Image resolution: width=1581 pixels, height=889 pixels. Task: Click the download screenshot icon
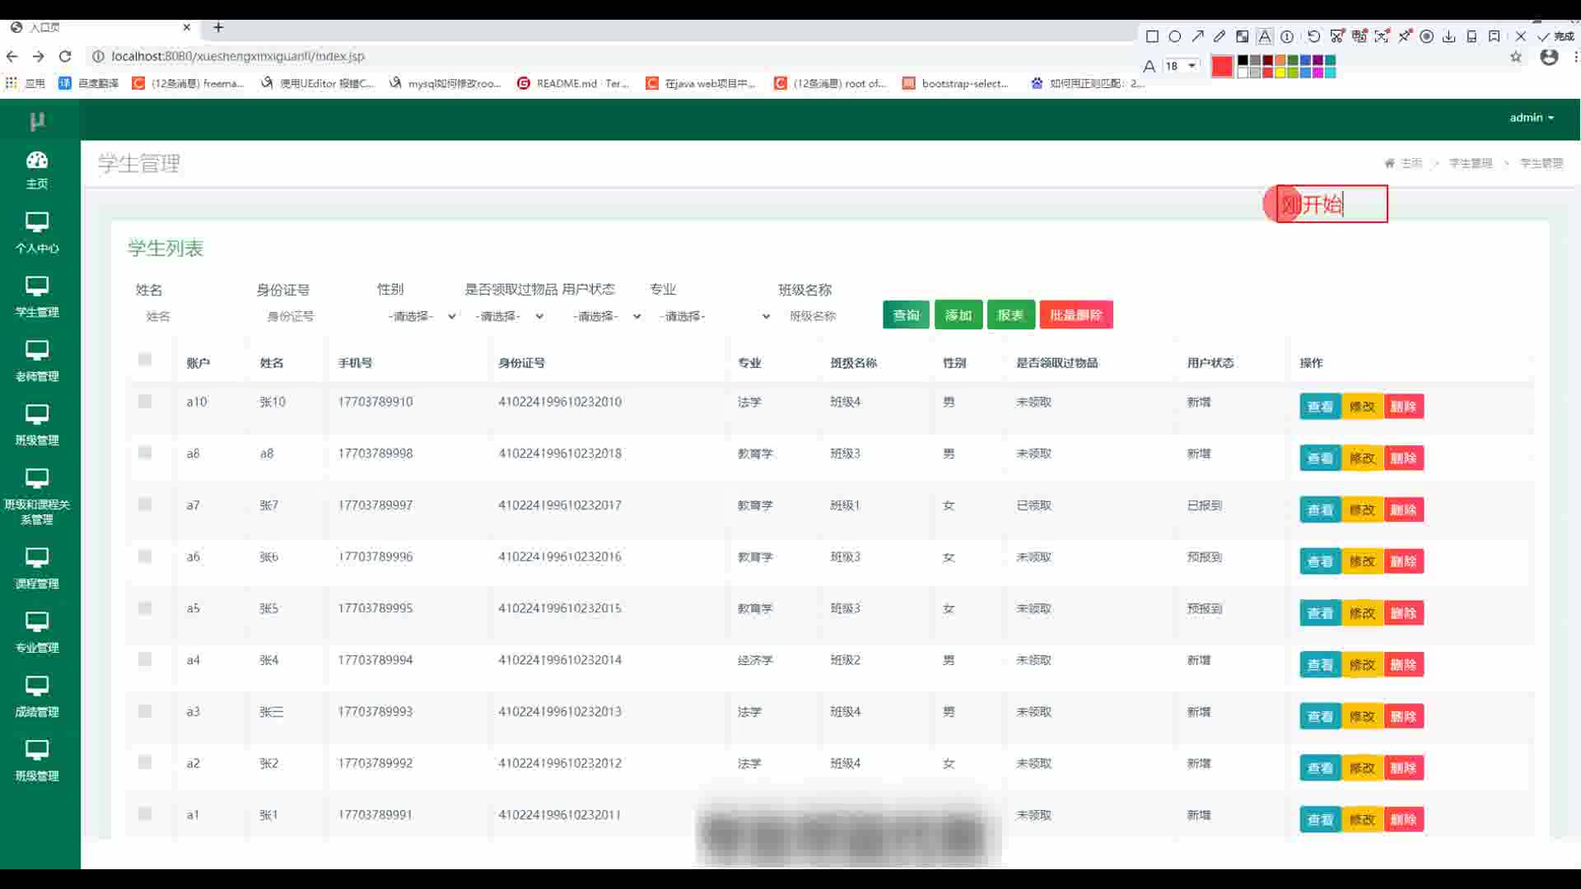[x=1449, y=36]
